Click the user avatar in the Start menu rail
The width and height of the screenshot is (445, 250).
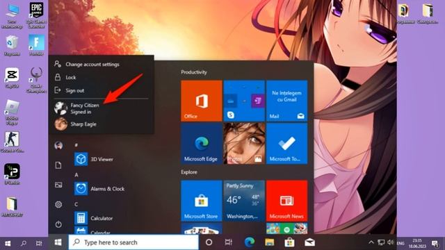click(x=58, y=145)
